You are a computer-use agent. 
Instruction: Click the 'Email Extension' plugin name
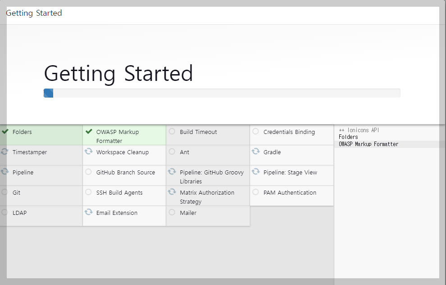click(x=117, y=213)
